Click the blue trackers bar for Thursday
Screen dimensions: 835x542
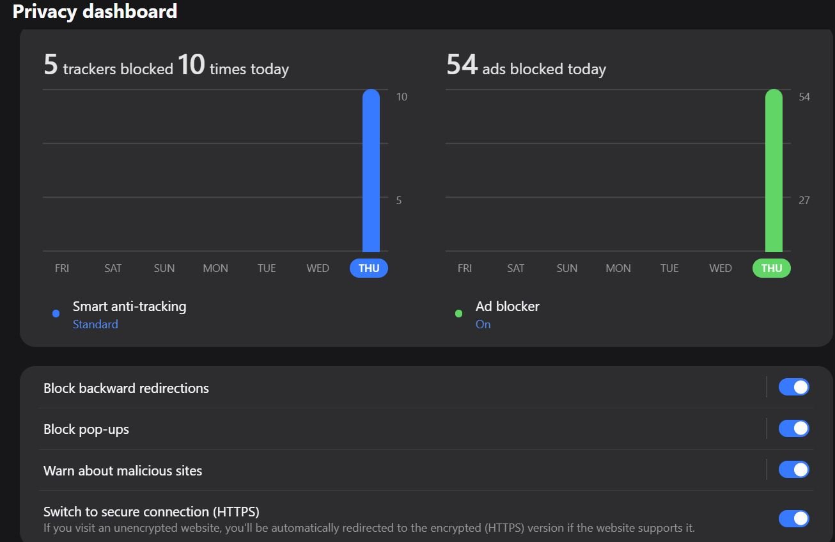pos(371,171)
